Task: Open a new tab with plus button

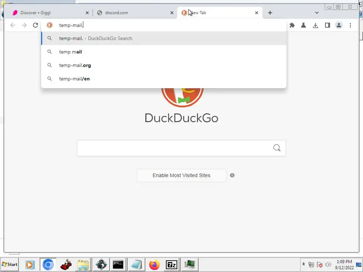Action: [270, 13]
